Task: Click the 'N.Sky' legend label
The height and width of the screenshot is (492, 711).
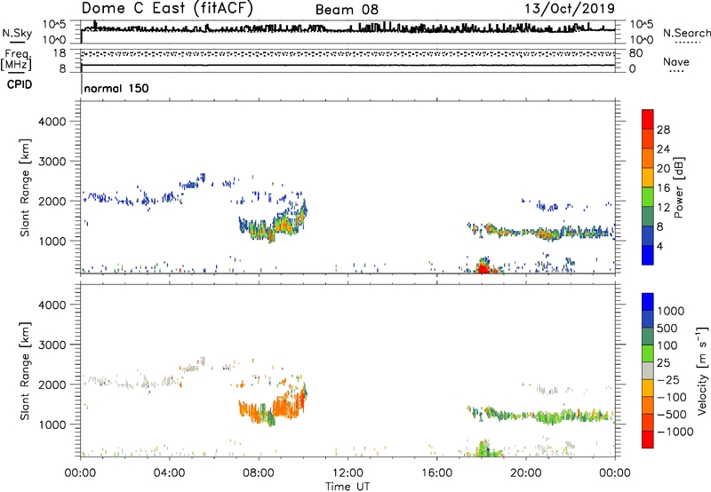Action: [17, 34]
